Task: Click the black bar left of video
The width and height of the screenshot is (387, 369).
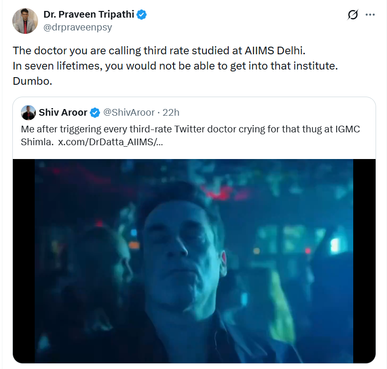Action: point(24,261)
